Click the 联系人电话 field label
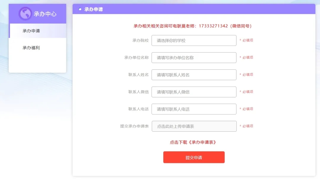The width and height of the screenshot is (320, 179). 139,109
